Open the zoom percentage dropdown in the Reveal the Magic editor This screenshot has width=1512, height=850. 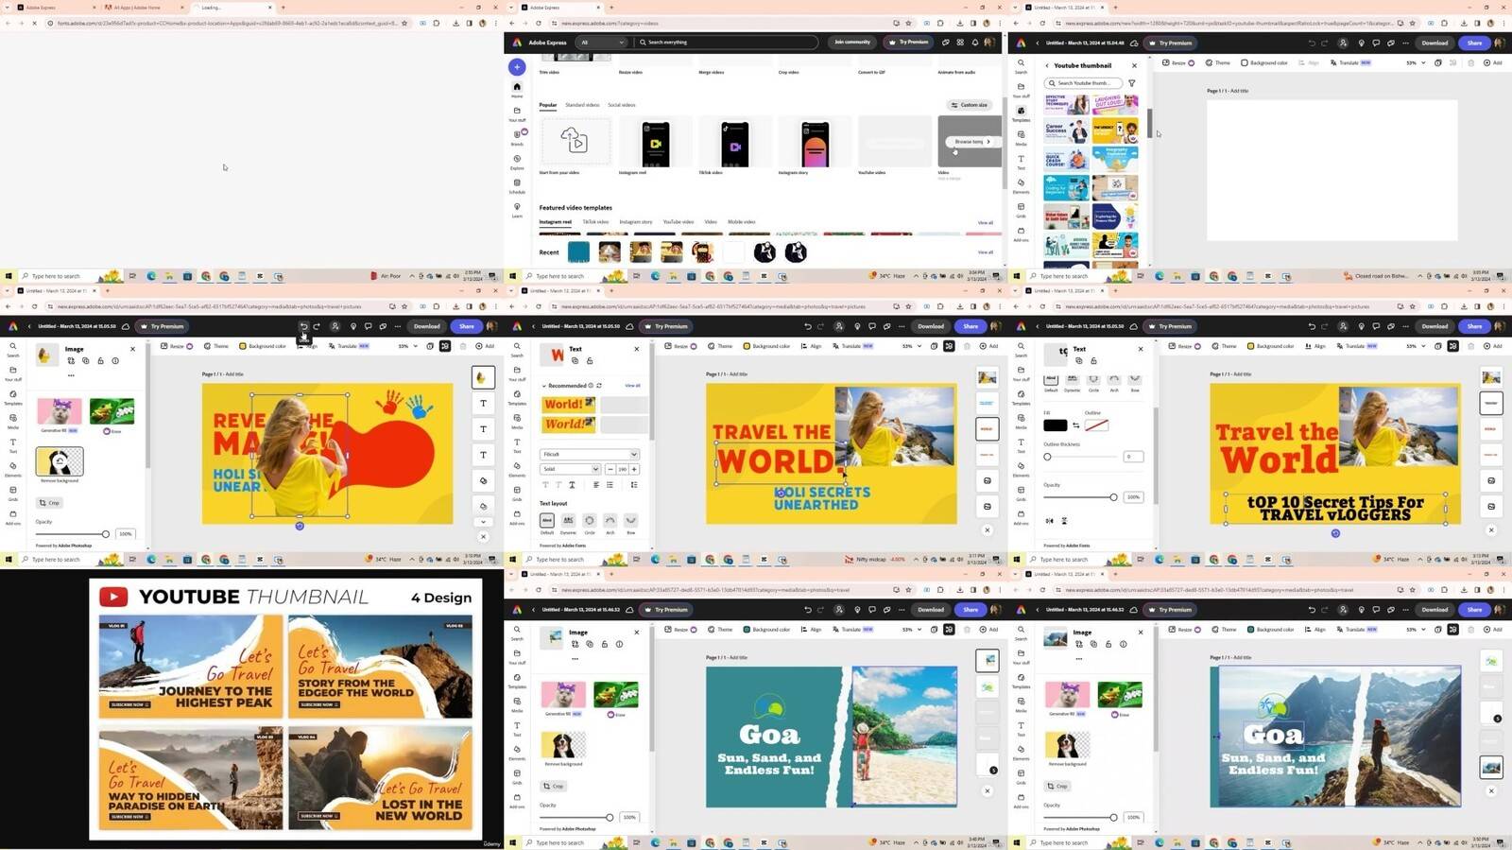click(408, 346)
